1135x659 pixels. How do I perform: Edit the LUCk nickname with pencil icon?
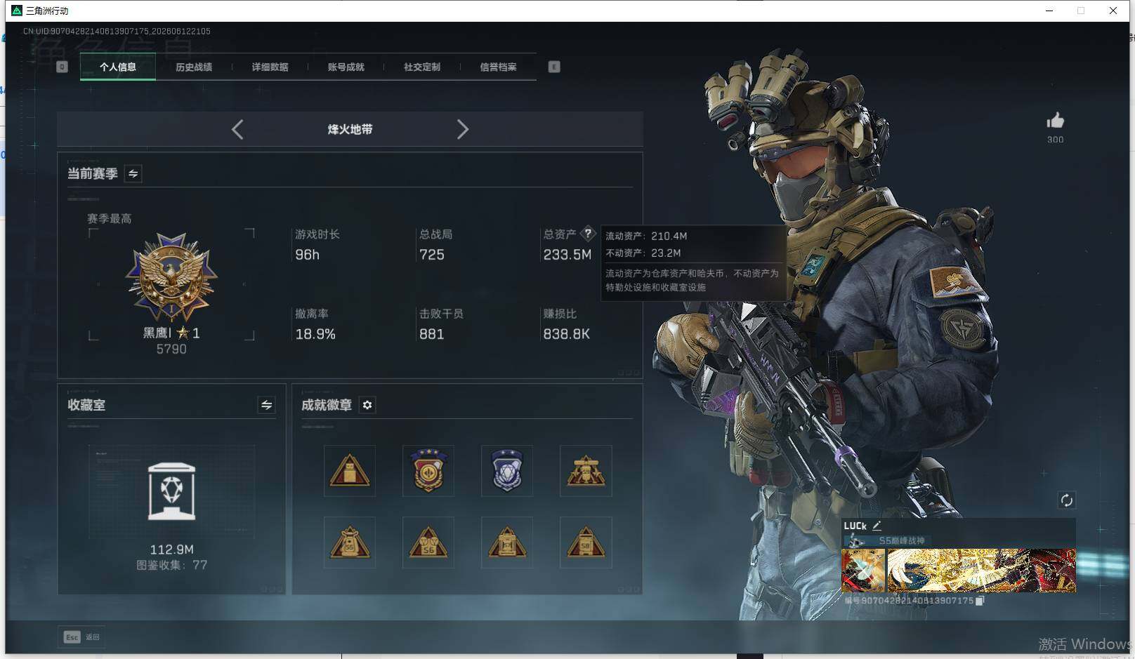click(877, 526)
